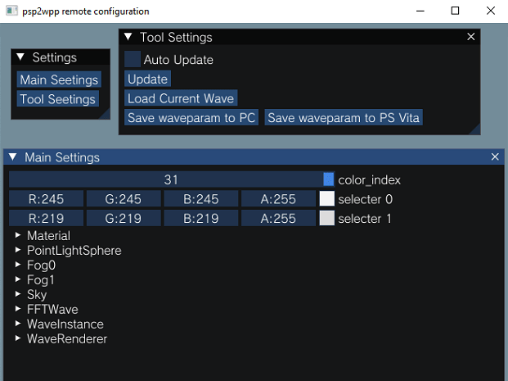
Task: Save waveparam to PS Vita
Action: click(344, 118)
